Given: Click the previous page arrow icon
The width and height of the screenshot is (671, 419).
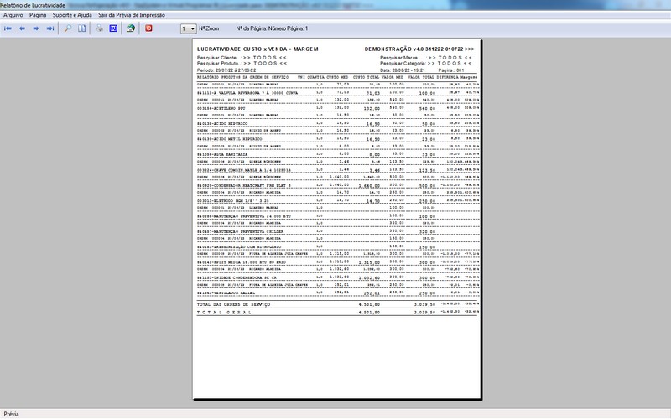Looking at the screenshot, I should (x=23, y=28).
